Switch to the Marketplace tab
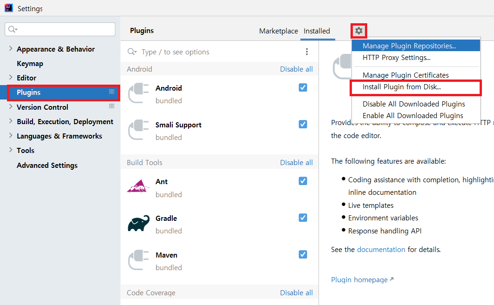The height and width of the screenshot is (305, 494). (279, 31)
